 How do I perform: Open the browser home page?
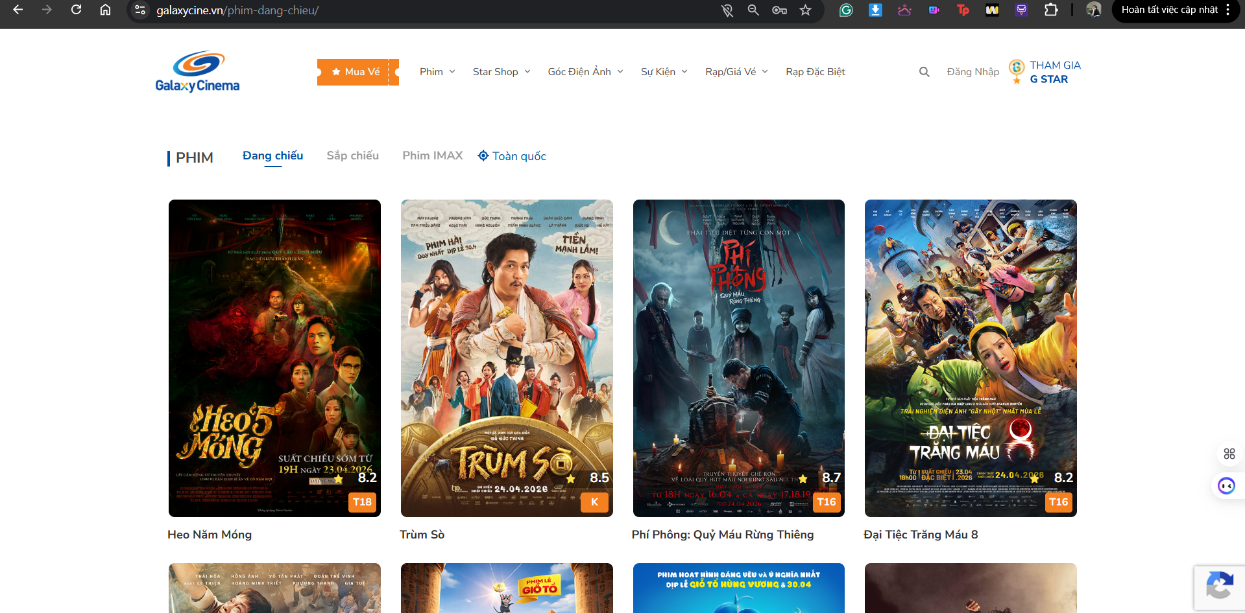point(105,10)
